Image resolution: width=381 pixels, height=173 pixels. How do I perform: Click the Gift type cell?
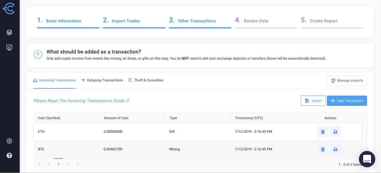tap(197, 132)
